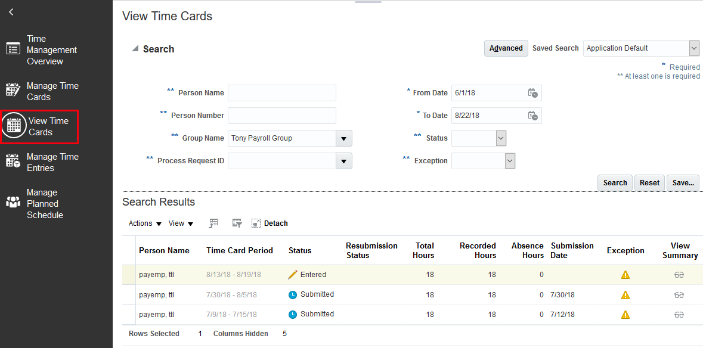Collapse the navigation pane with the chevron
This screenshot has width=703, height=348.
[11, 11]
